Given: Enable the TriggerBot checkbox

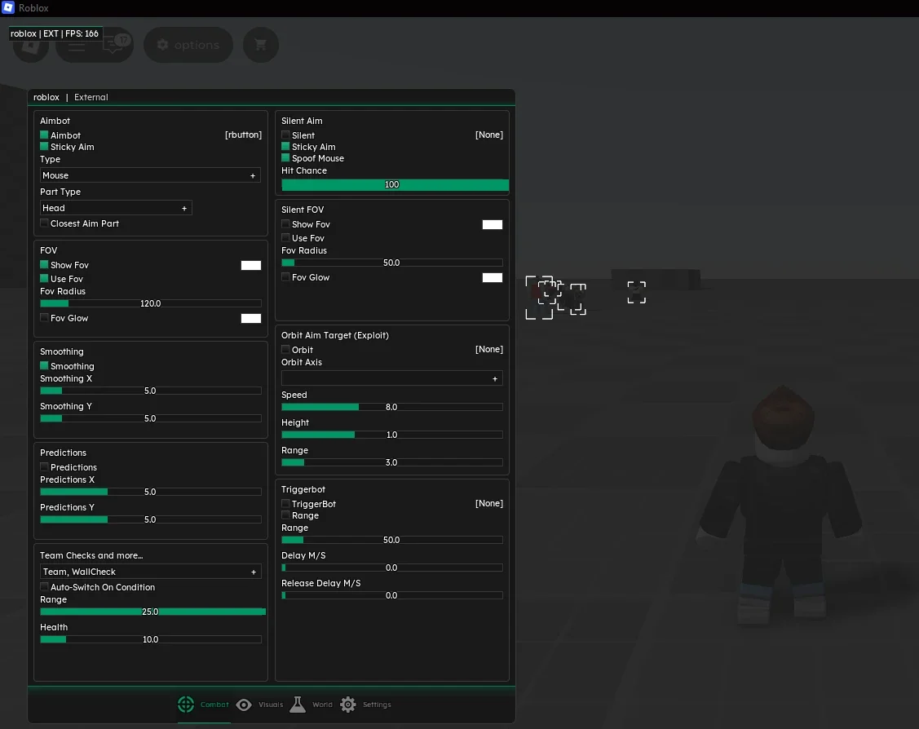Looking at the screenshot, I should (x=285, y=503).
